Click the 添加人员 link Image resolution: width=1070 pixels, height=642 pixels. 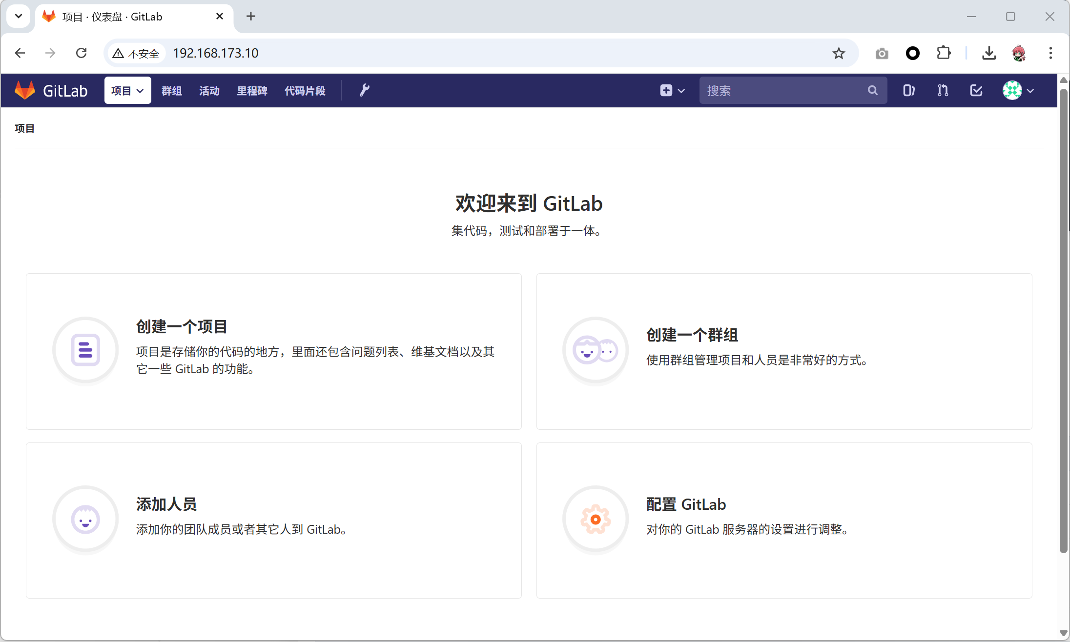pyautogui.click(x=166, y=504)
